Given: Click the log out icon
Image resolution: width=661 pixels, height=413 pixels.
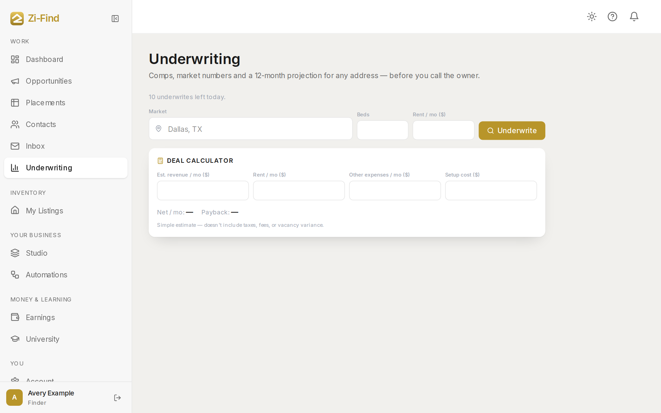Looking at the screenshot, I should click(117, 398).
